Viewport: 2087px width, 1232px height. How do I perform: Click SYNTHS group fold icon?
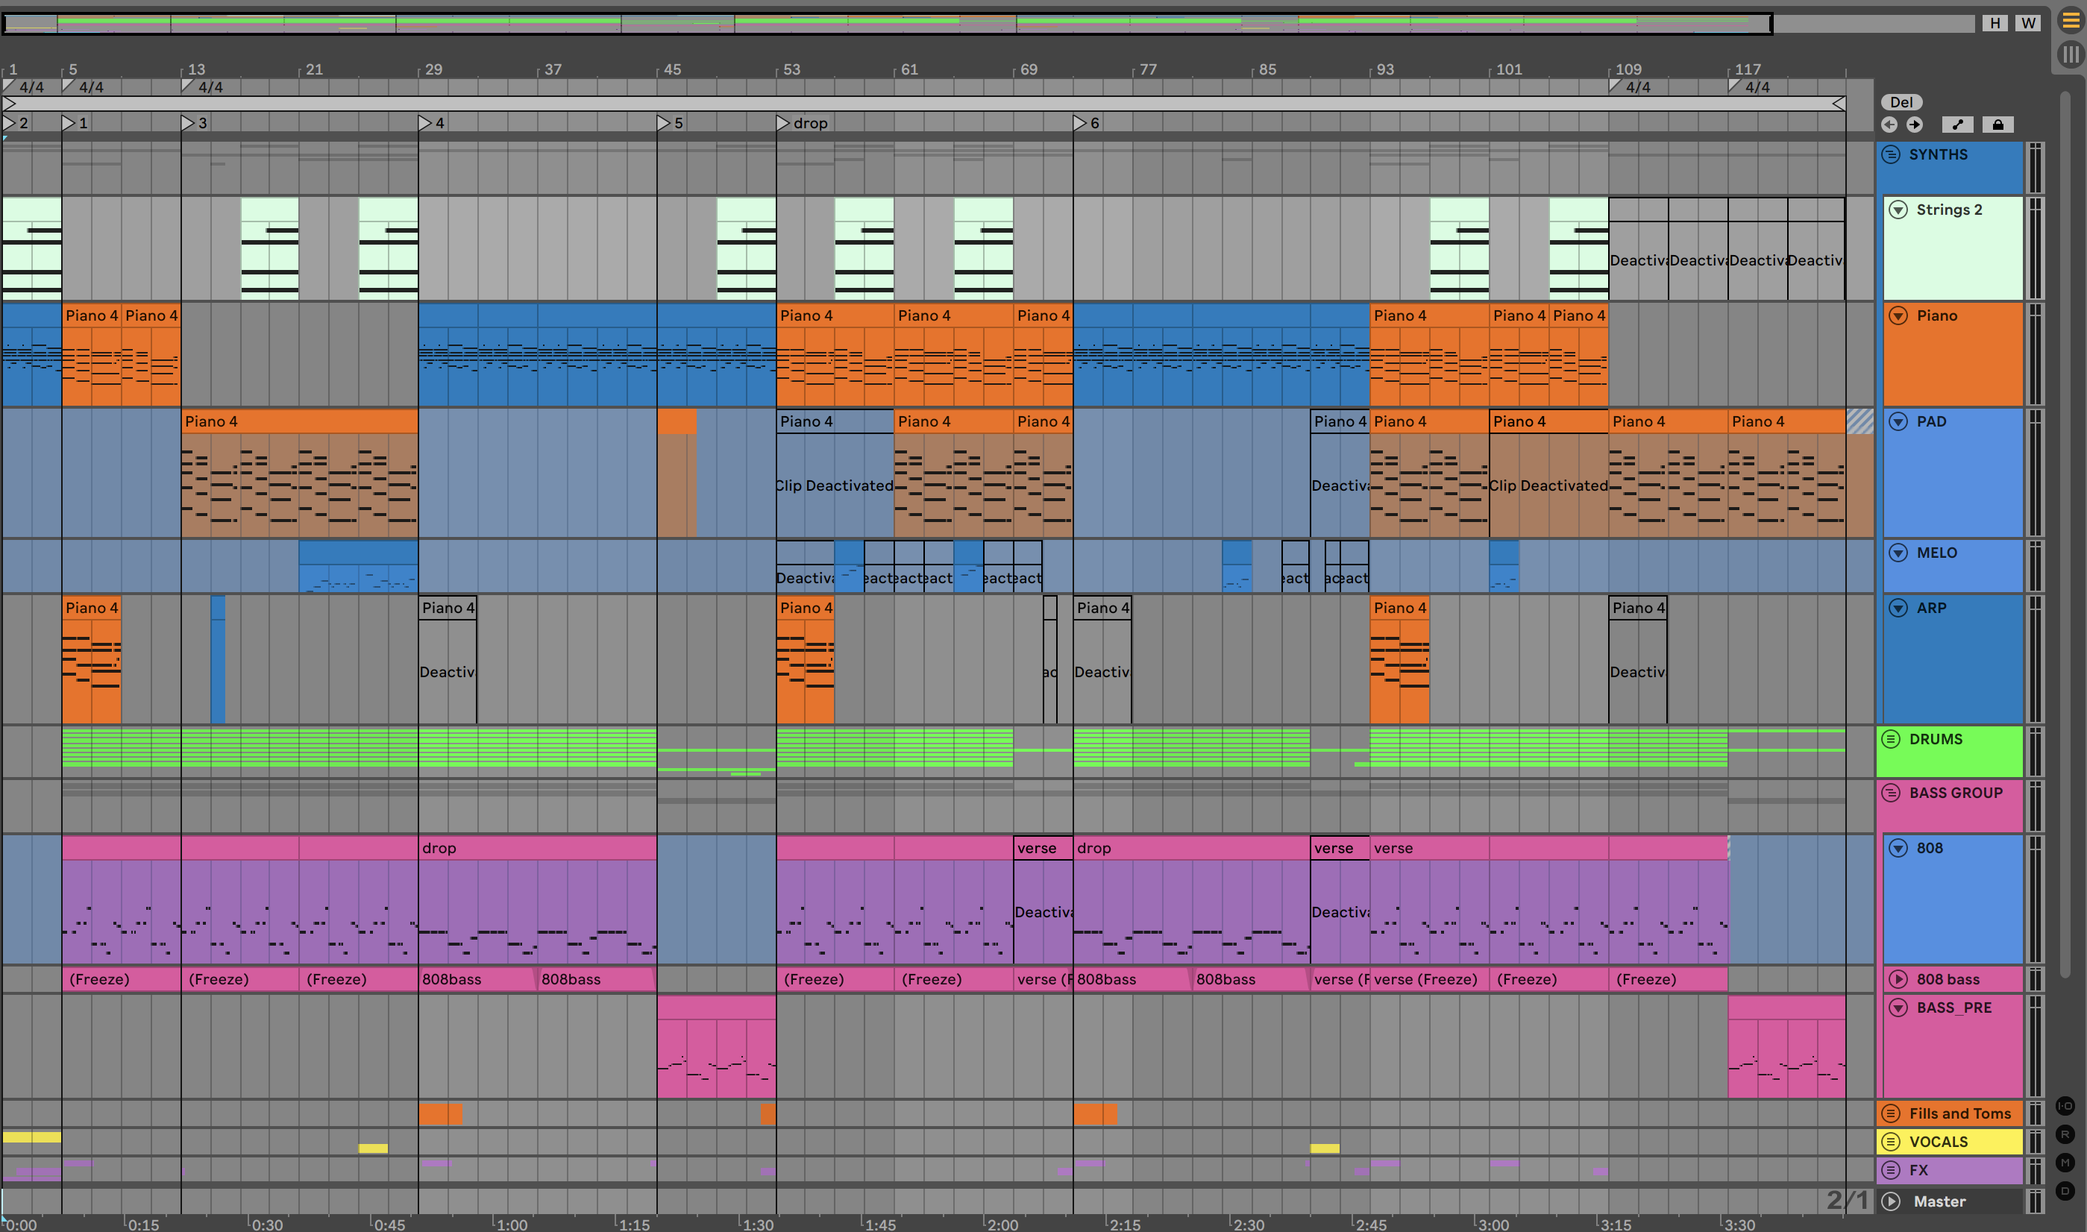click(x=1891, y=154)
